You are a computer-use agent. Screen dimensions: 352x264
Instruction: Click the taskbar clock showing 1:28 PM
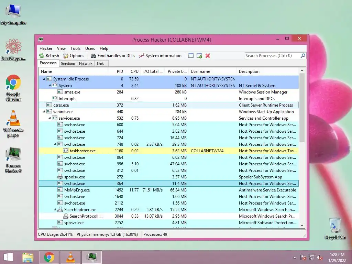point(337,257)
